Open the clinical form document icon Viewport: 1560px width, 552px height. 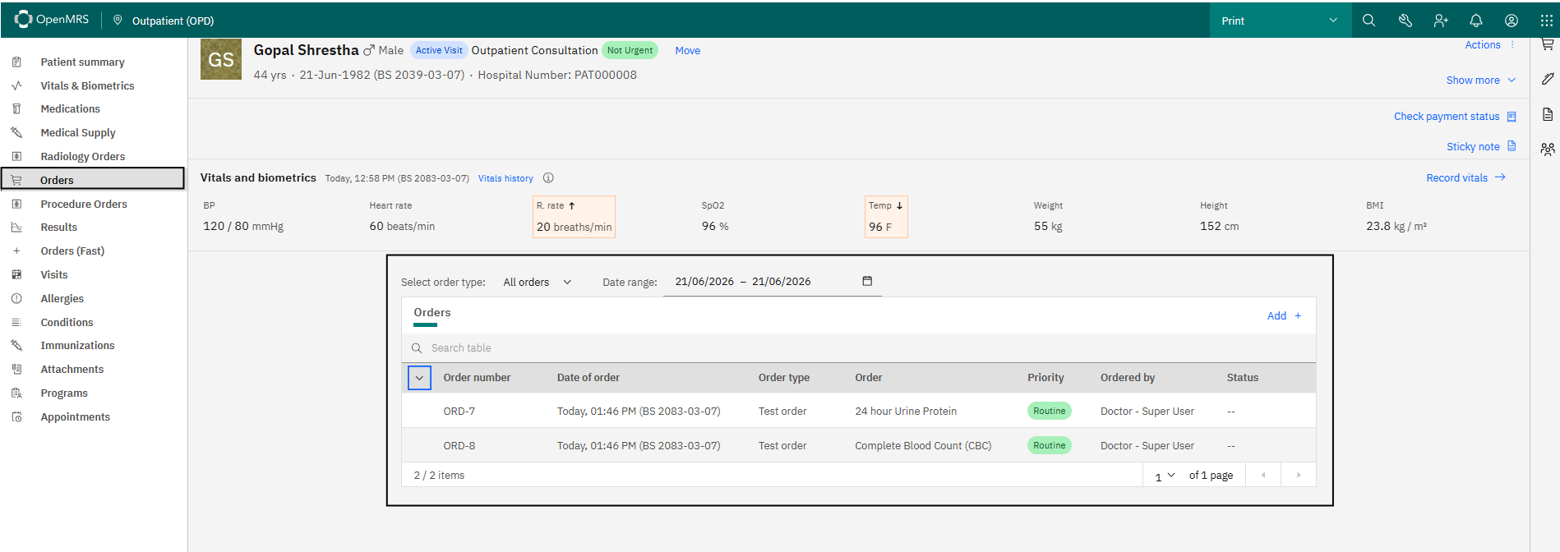(1548, 114)
